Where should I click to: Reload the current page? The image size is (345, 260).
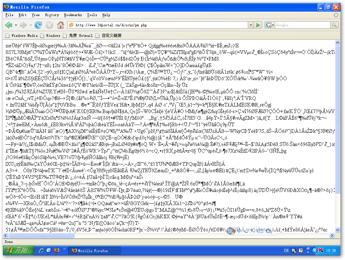(38, 25)
